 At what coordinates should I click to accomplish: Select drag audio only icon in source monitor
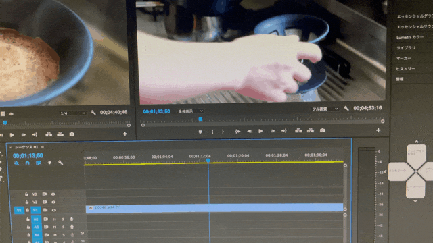tap(12, 114)
